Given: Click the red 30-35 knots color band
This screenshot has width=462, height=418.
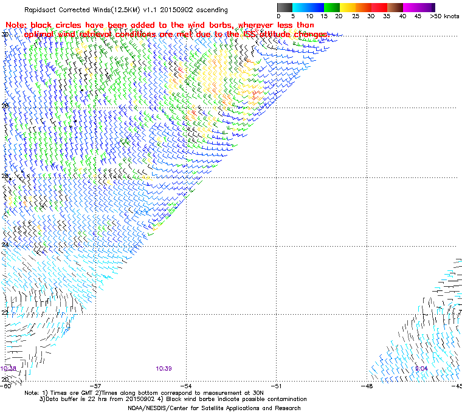Looking at the screenshot, I should 379,7.
